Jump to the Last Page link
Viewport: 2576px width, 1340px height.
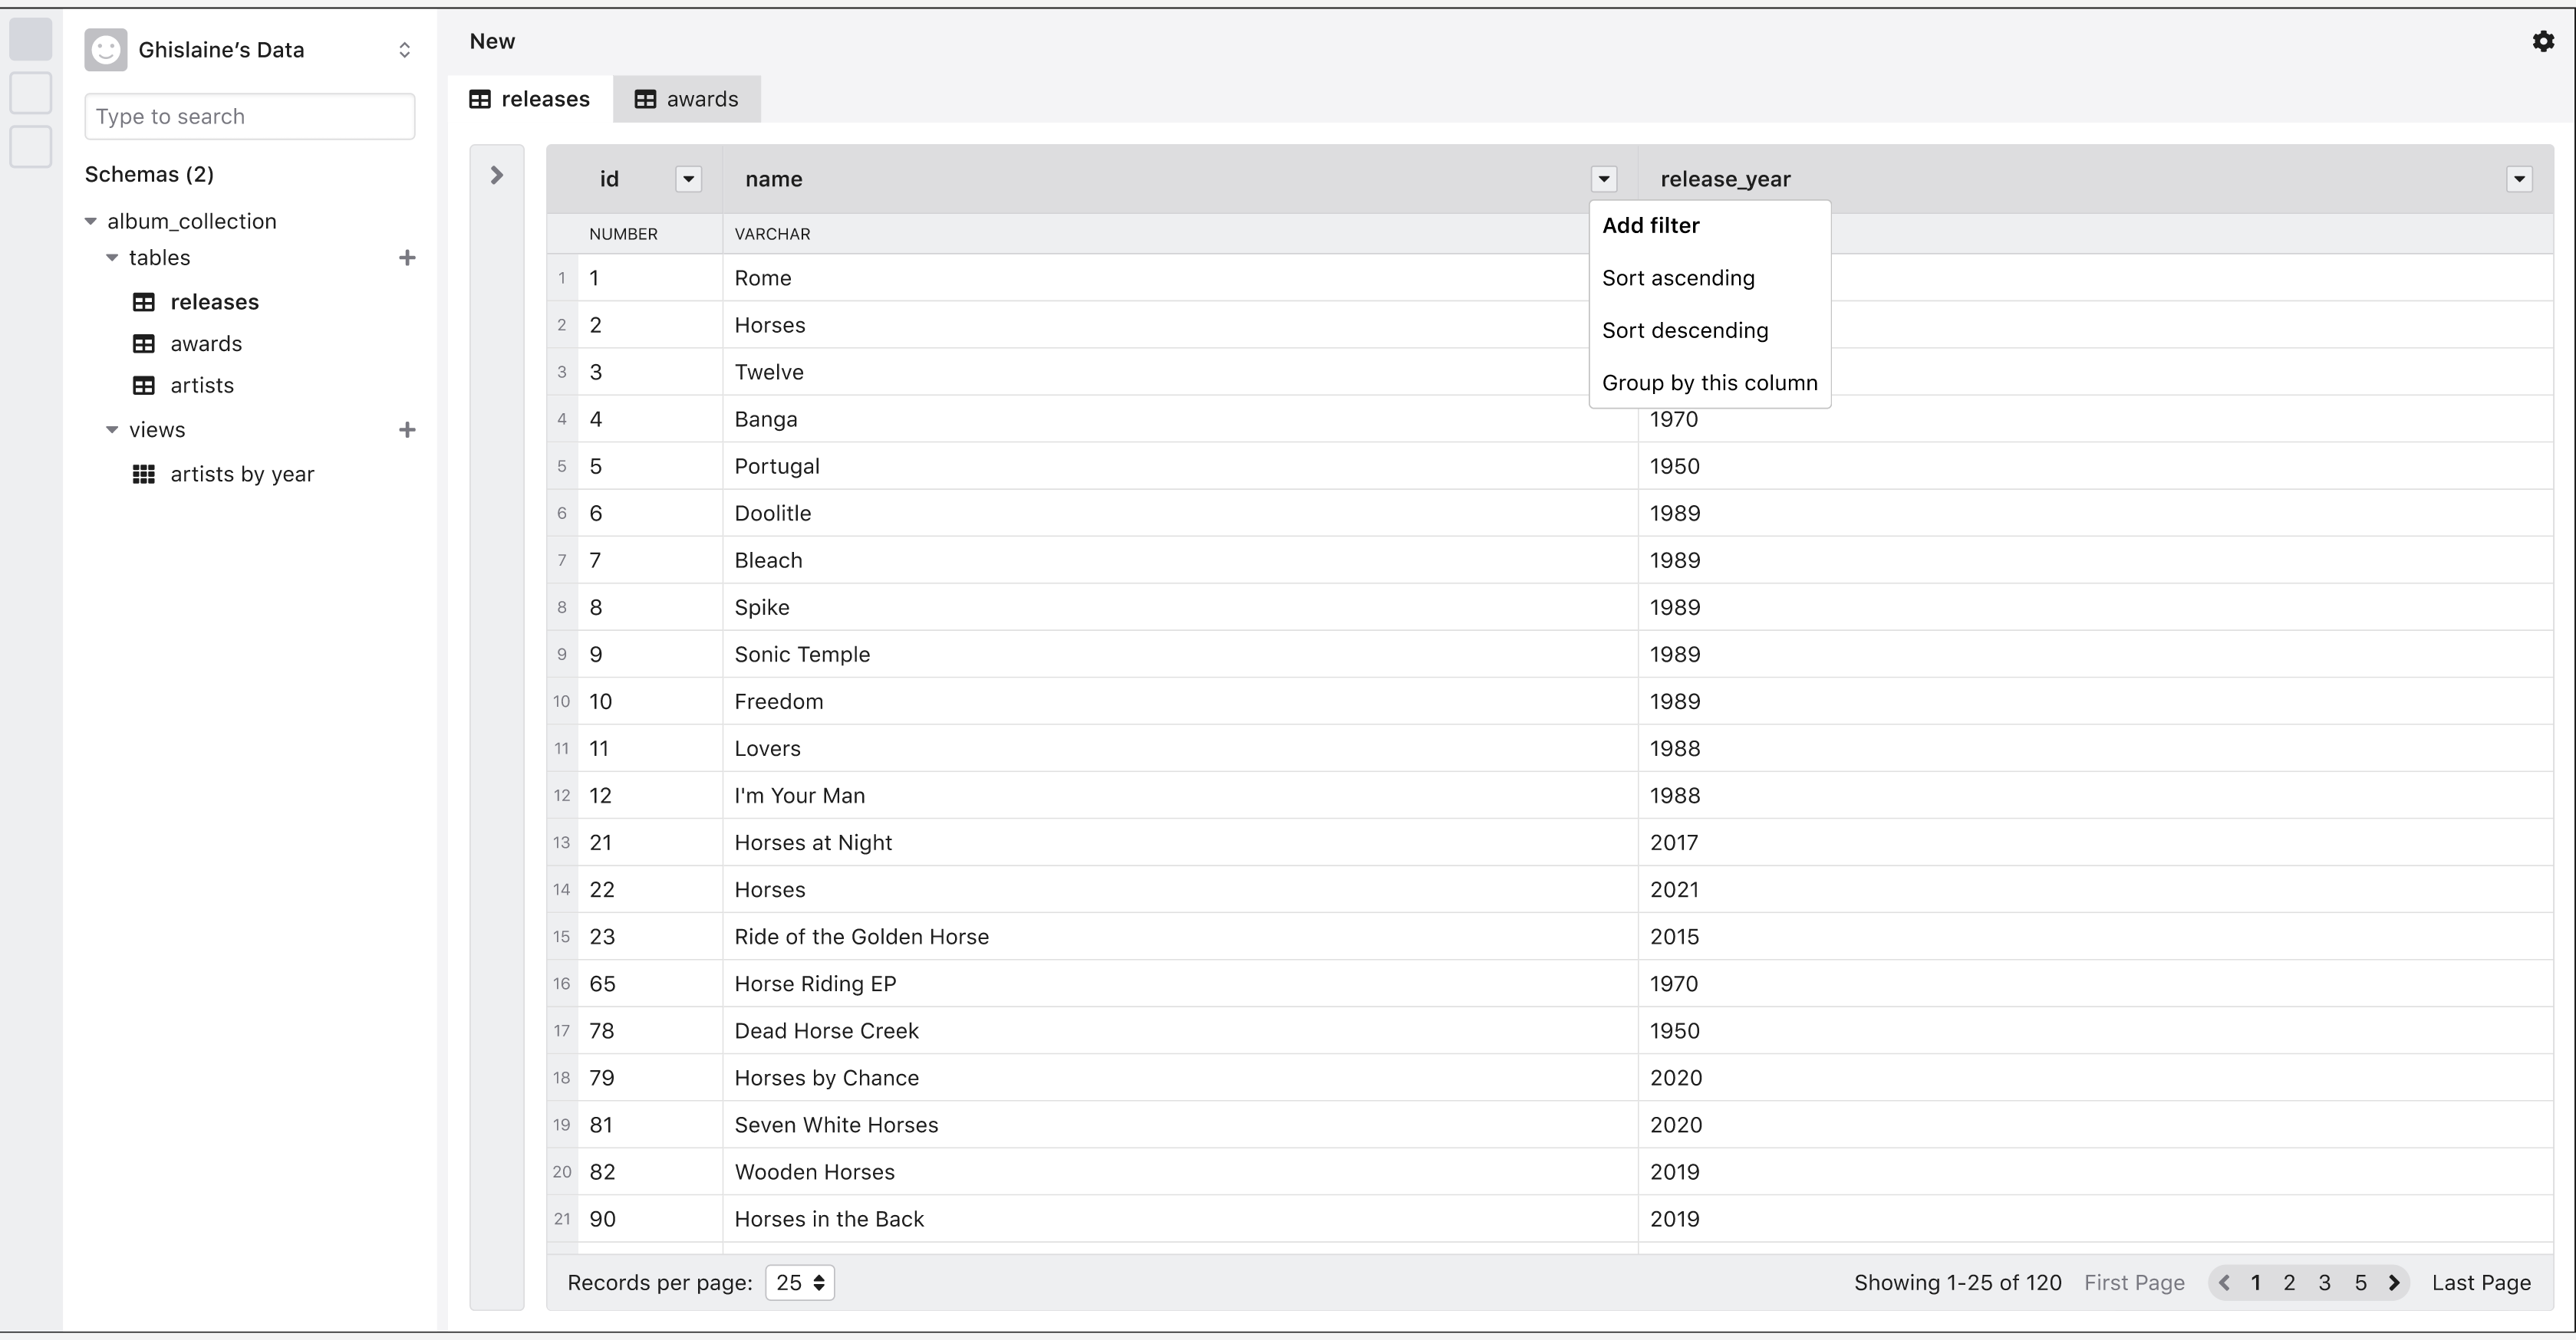click(x=2481, y=1283)
